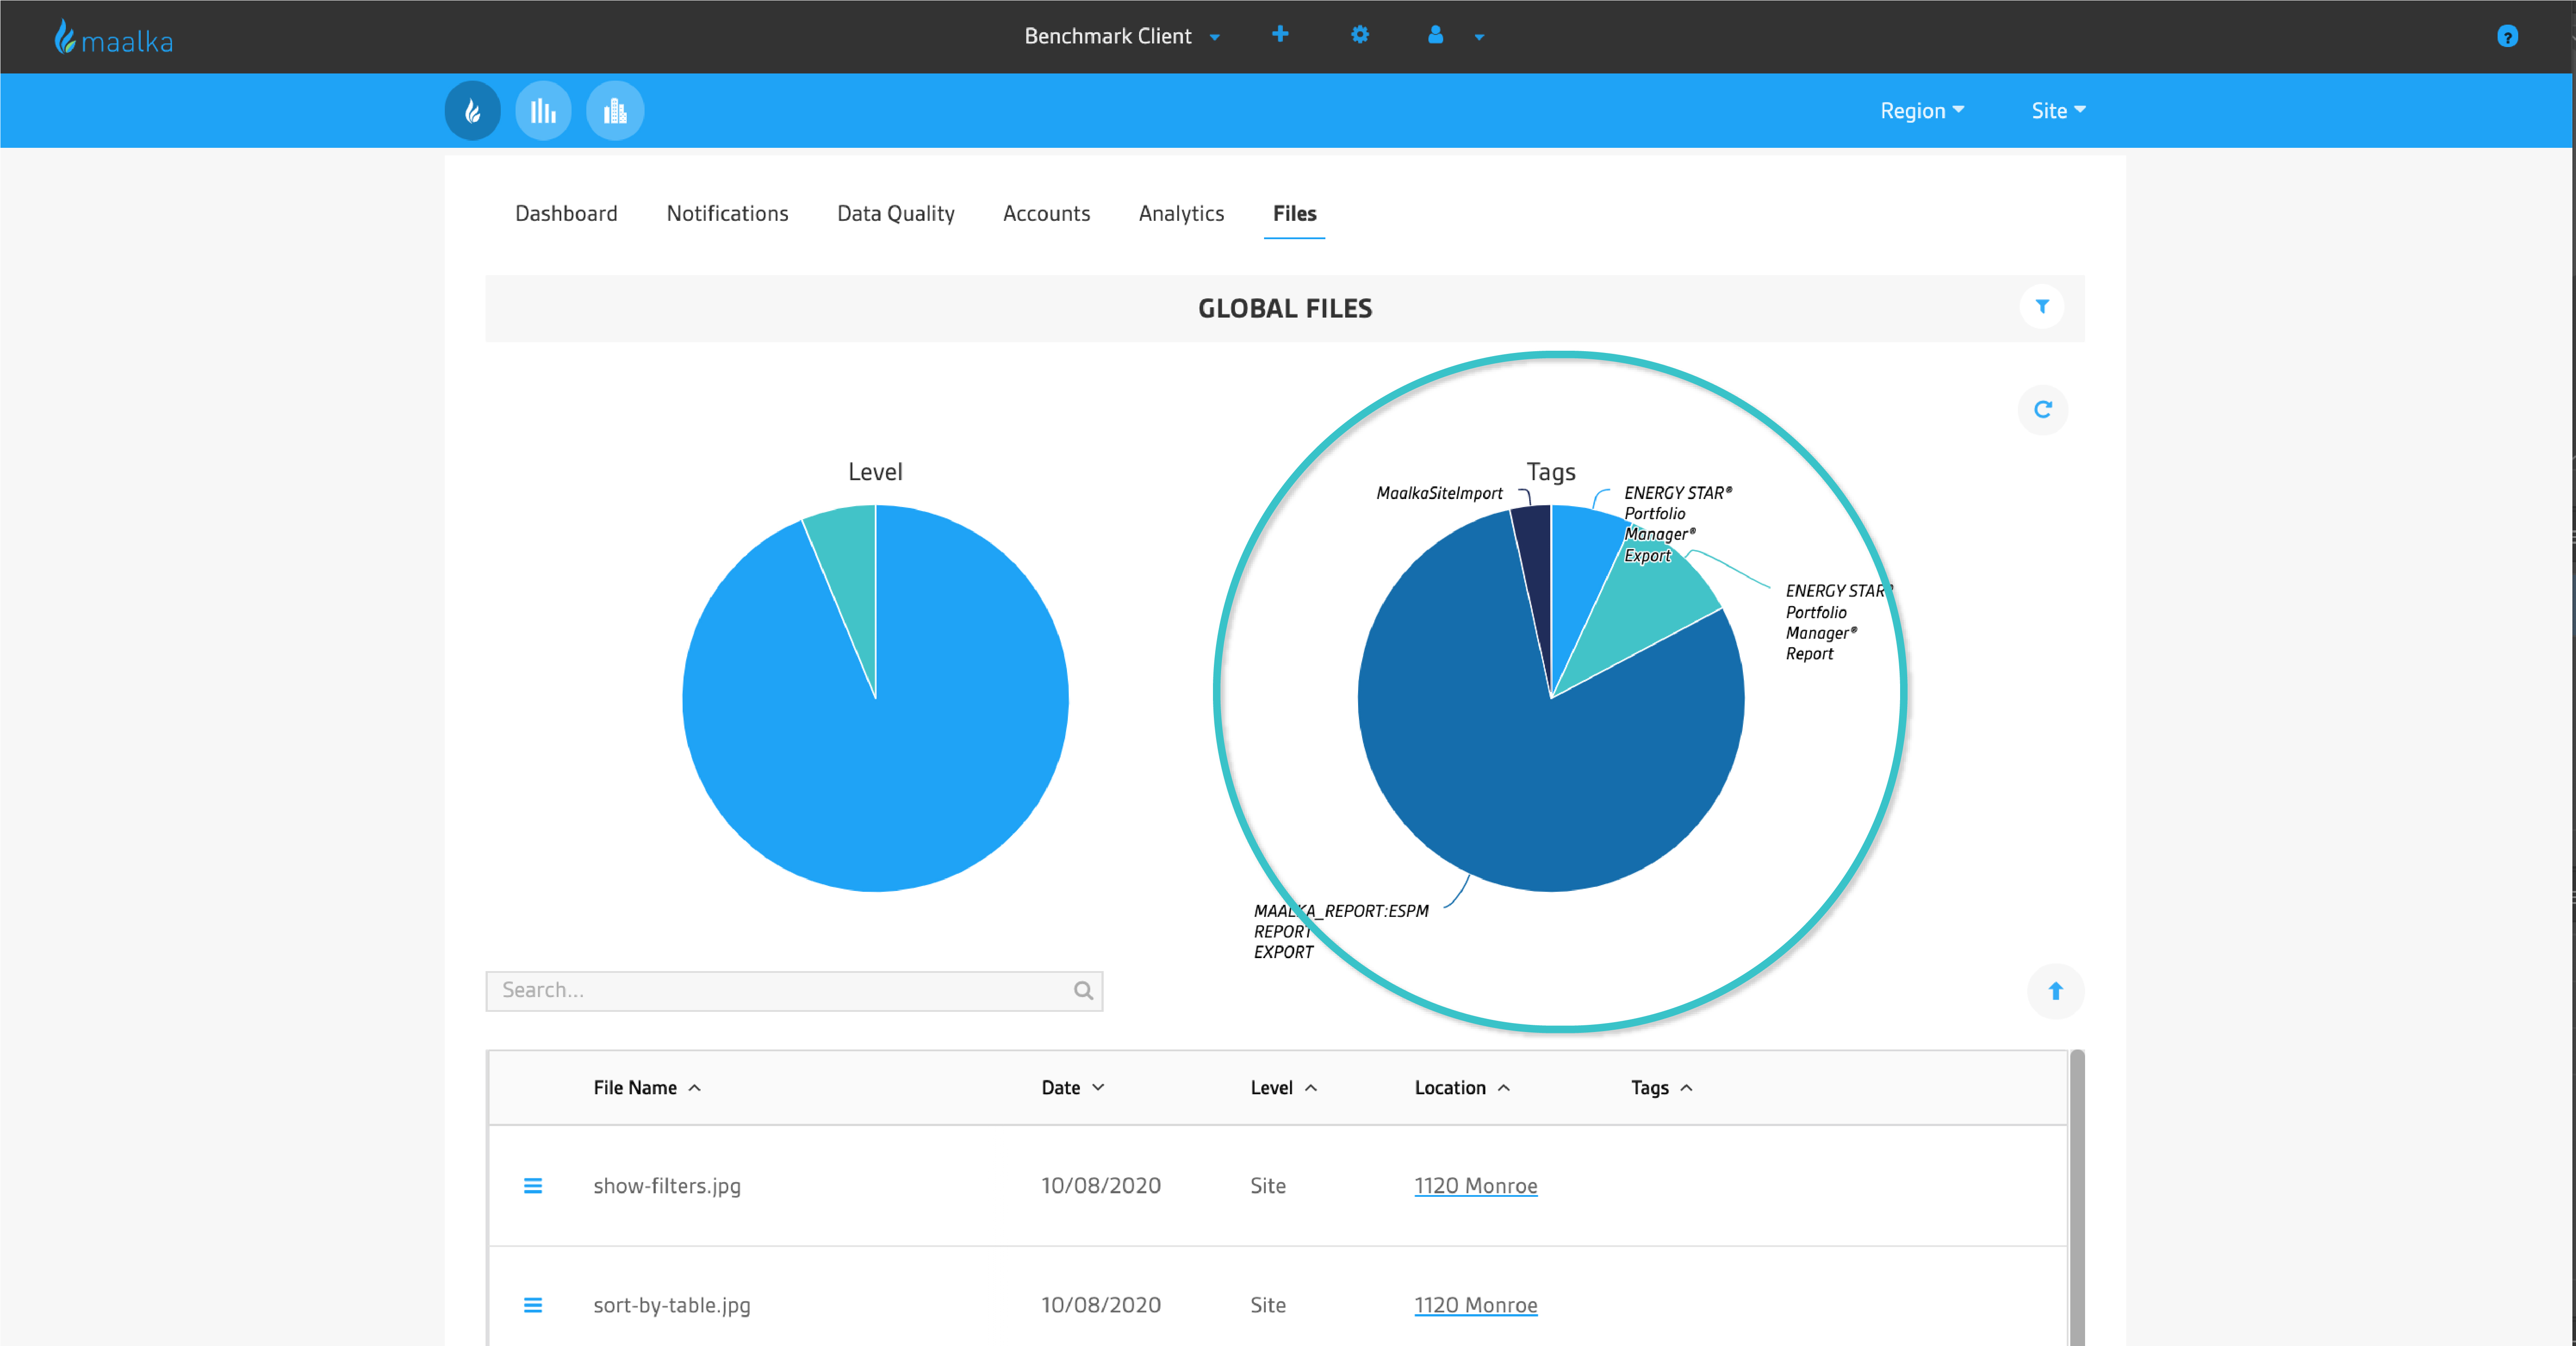Click the GLOBAL FILES heading

[1285, 308]
